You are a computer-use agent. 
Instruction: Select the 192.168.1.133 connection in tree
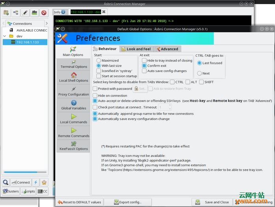click(25, 42)
